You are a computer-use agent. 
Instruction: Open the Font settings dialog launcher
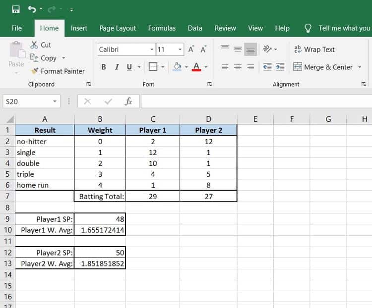(x=209, y=84)
